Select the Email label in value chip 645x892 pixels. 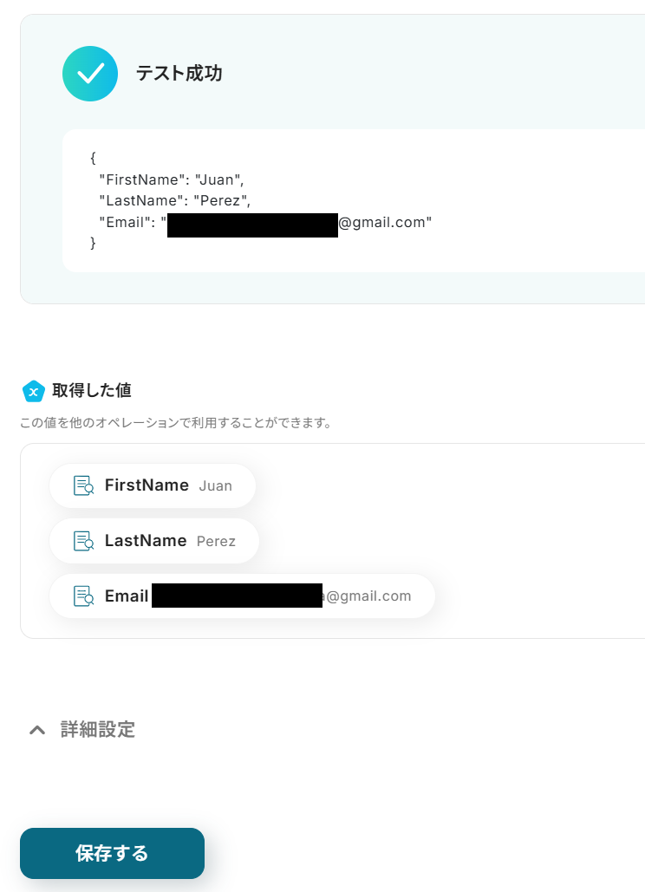[127, 596]
